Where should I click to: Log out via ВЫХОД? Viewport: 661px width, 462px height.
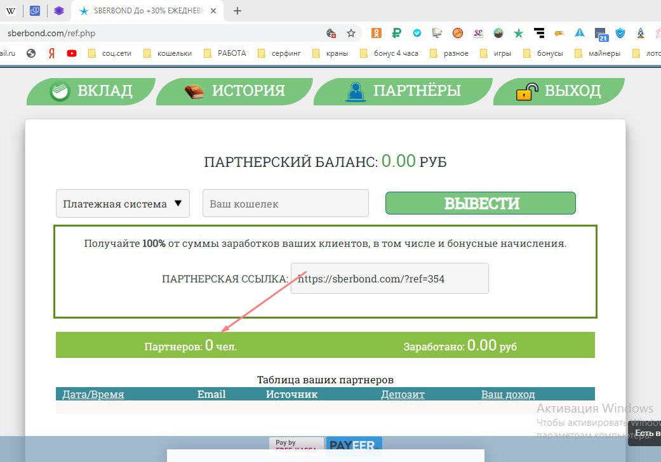pyautogui.click(x=559, y=91)
